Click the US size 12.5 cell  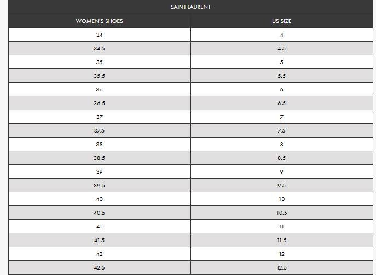pos(281,268)
